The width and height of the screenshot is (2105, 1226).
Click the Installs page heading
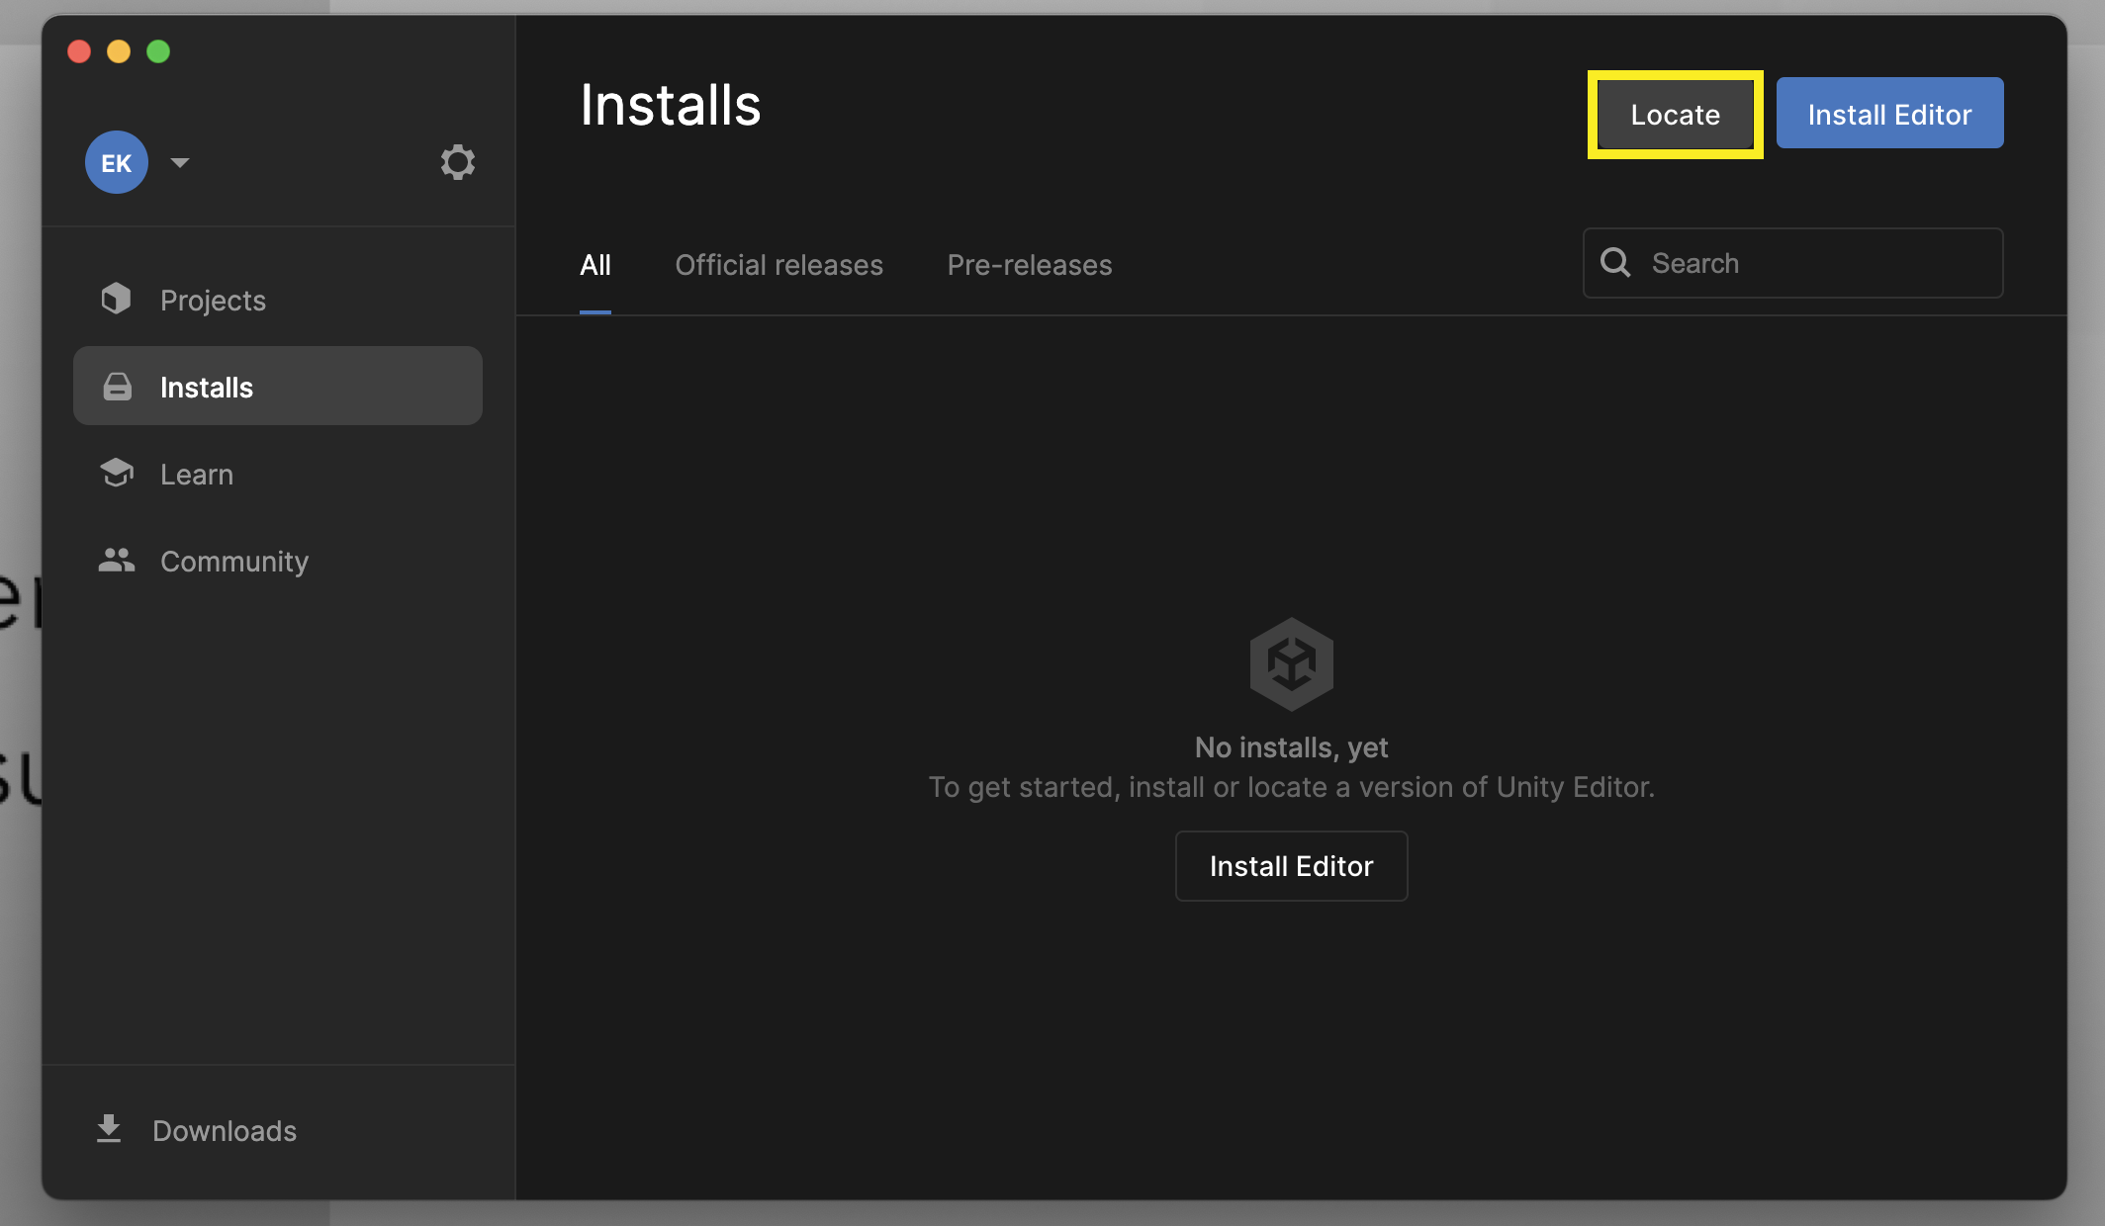click(671, 105)
